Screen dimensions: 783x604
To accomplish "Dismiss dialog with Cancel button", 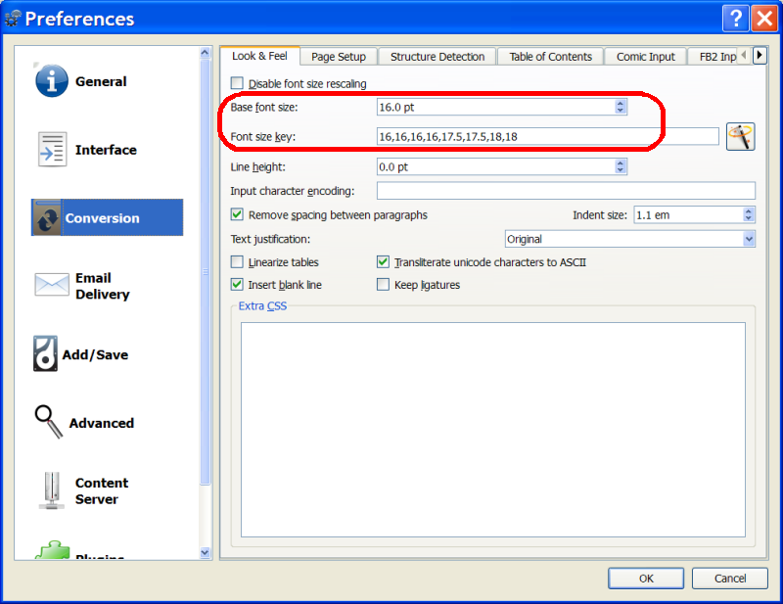I will click(729, 578).
